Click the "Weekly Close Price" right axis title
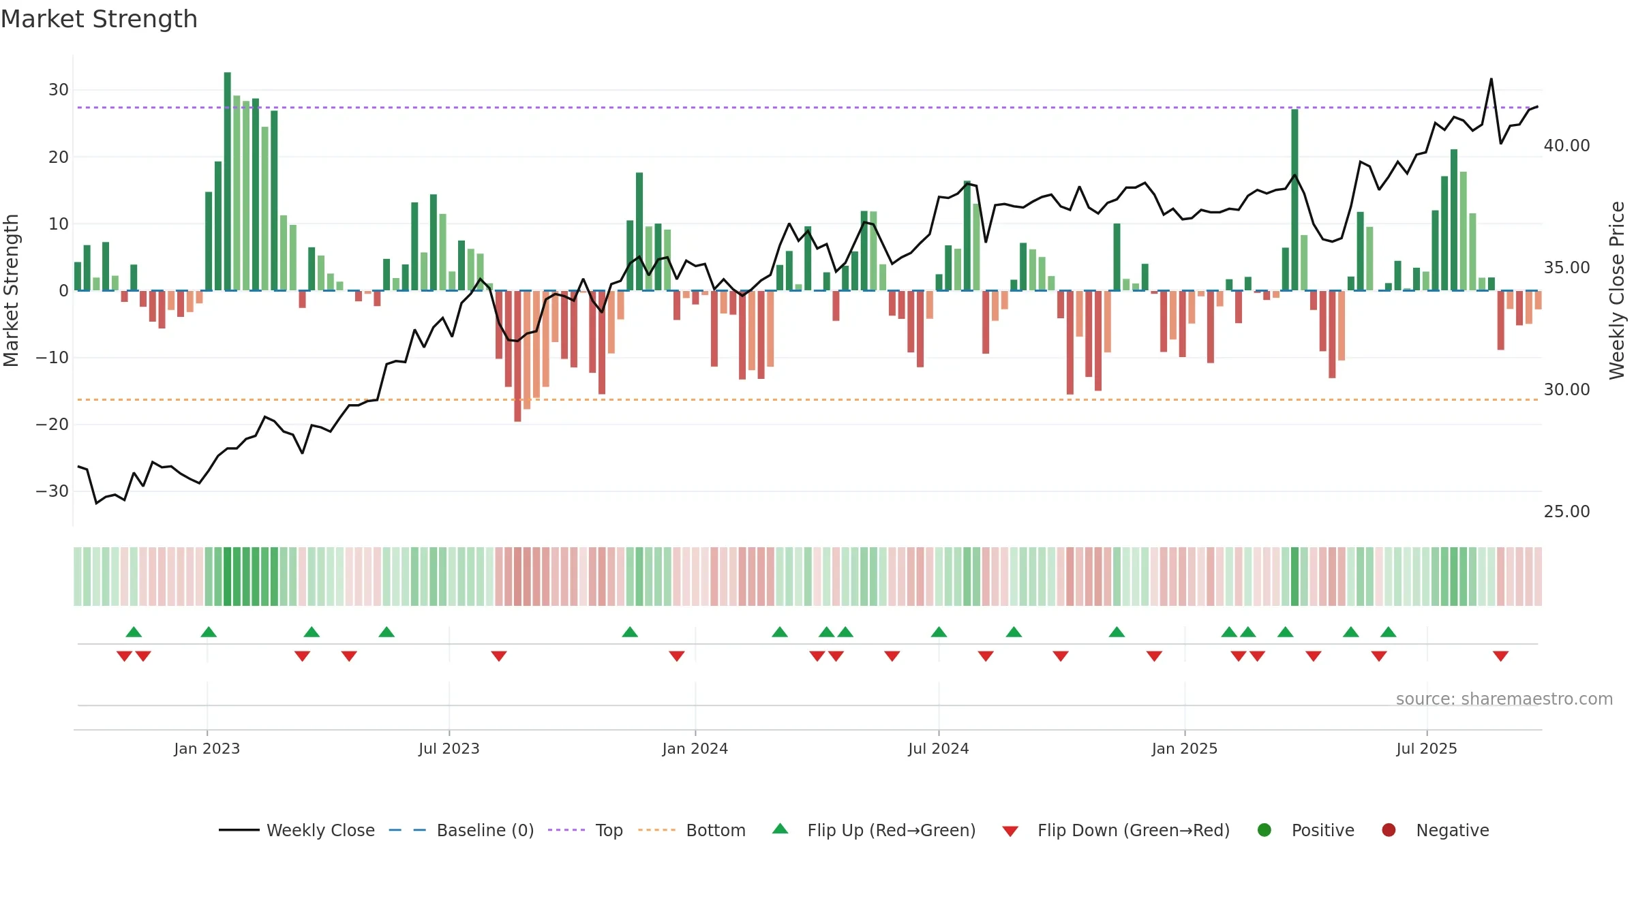This screenshot has height=920, width=1636. pyautogui.click(x=1617, y=290)
